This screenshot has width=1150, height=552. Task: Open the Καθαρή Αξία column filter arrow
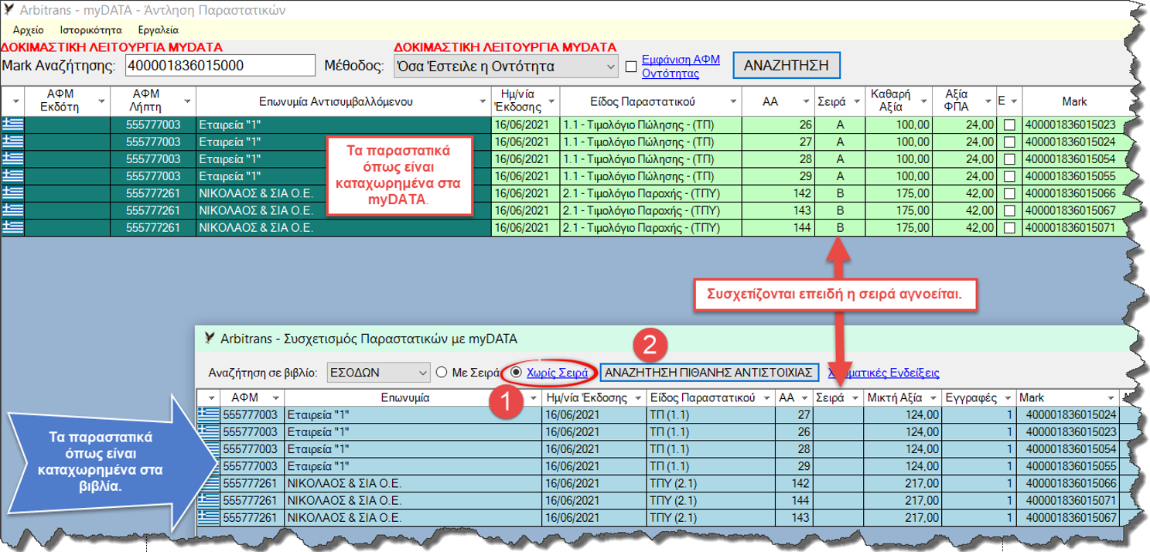[x=924, y=101]
